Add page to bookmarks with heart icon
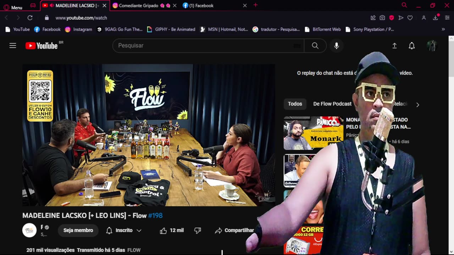 (x=410, y=18)
